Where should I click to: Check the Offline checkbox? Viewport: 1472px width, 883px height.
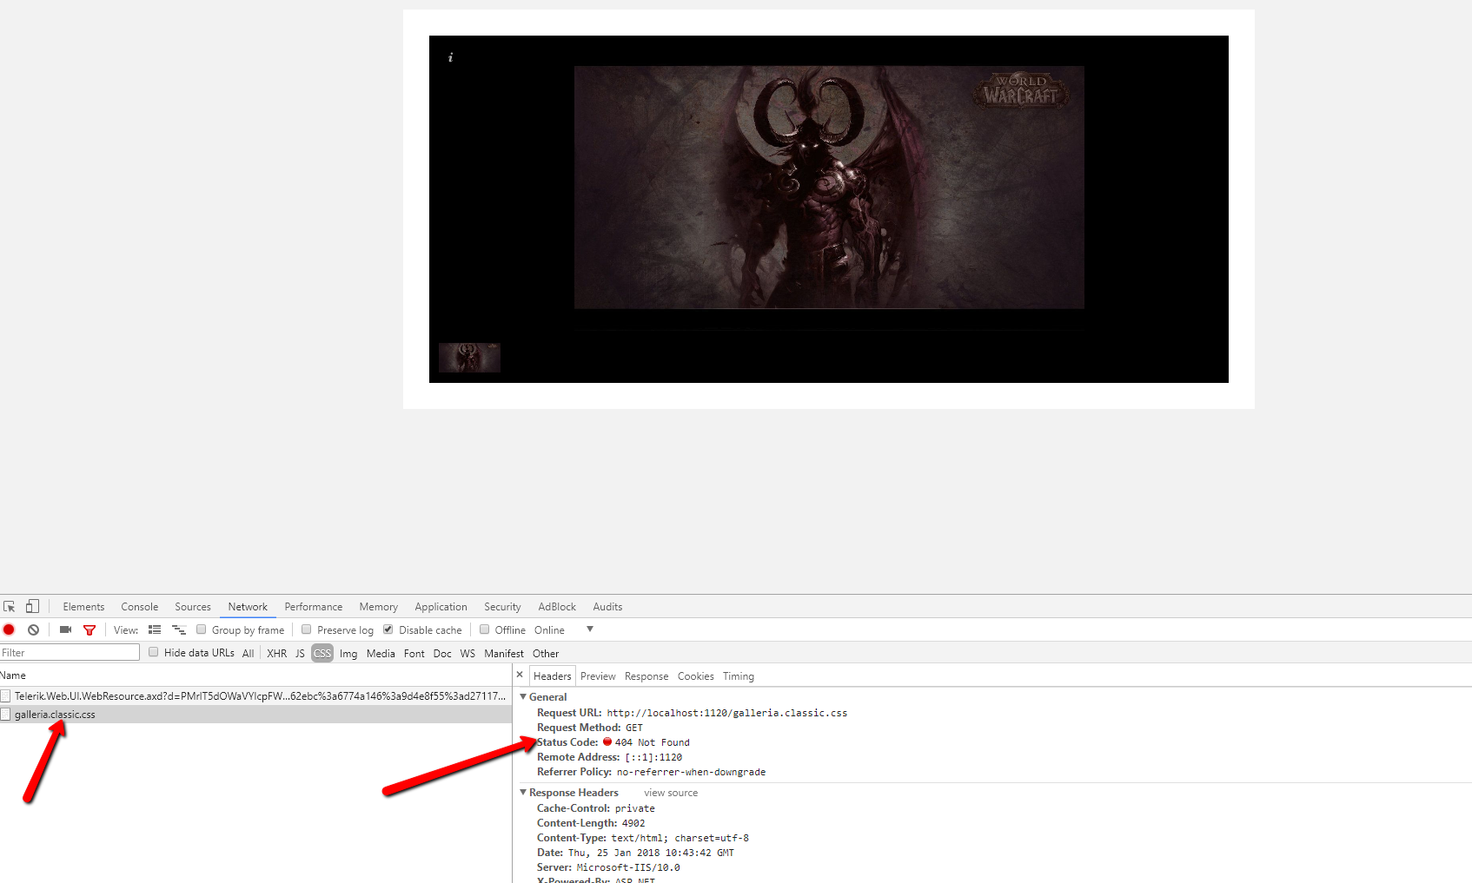(x=485, y=629)
